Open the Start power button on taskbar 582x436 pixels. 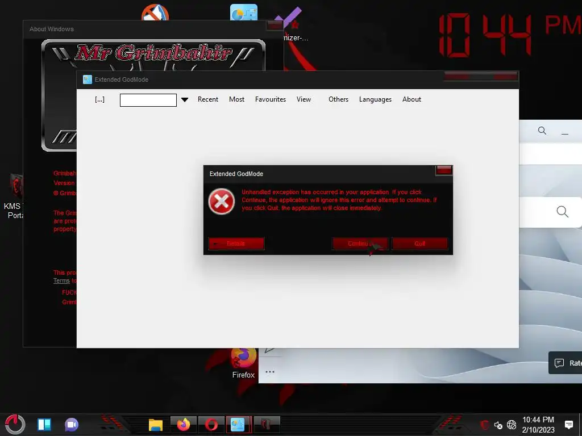15,424
